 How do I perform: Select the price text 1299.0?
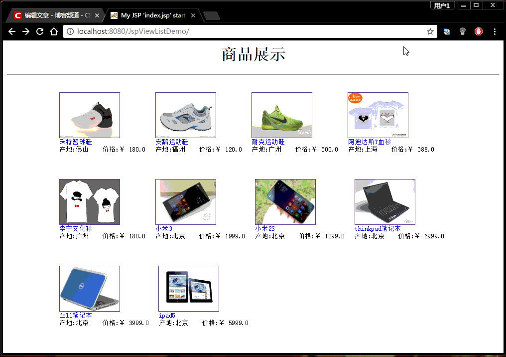335,236
